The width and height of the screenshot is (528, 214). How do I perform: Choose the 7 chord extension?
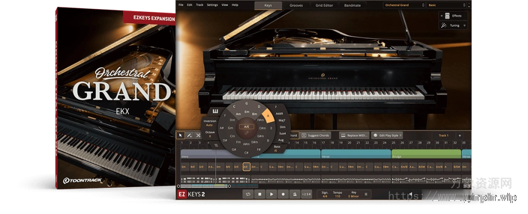[275, 107]
